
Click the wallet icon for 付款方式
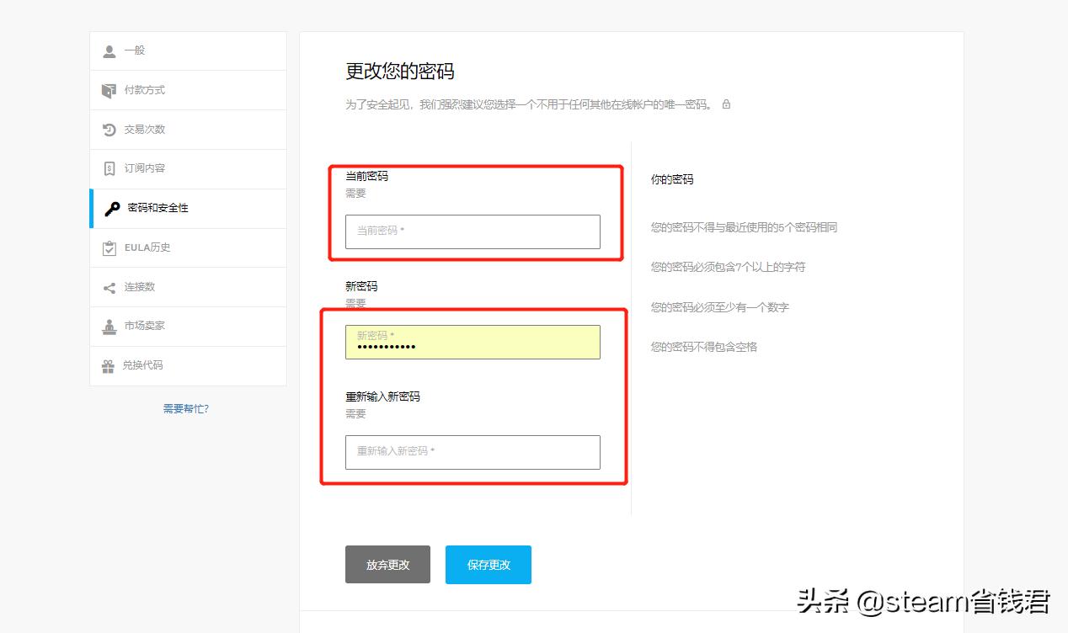point(109,89)
